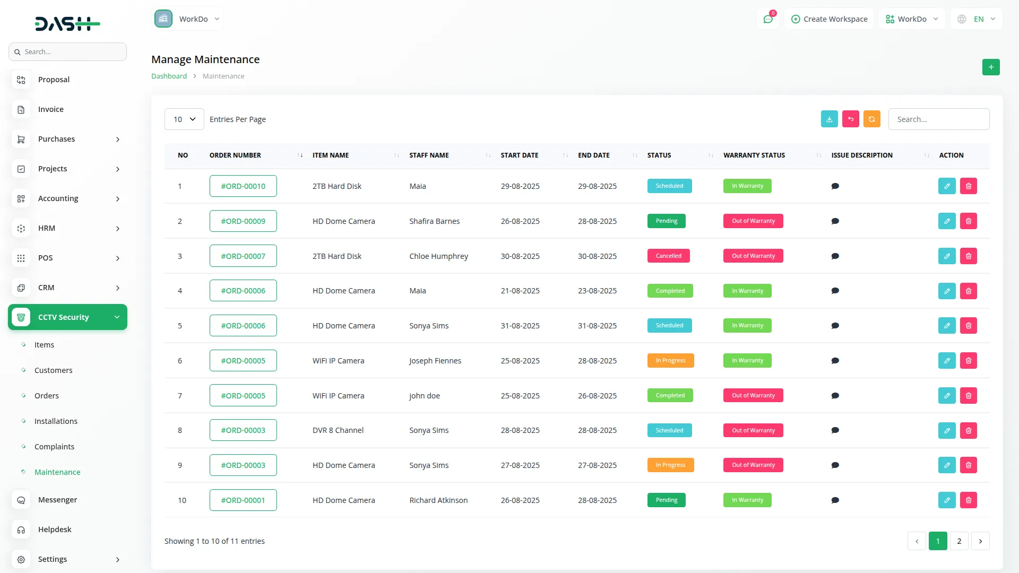Open Complaints in the sidebar

[54, 447]
